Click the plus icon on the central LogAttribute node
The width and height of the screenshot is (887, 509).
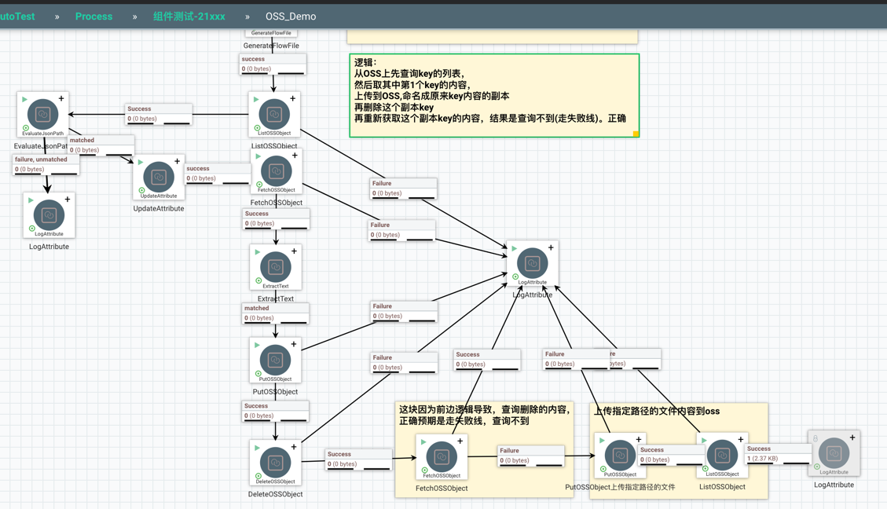tap(551, 248)
